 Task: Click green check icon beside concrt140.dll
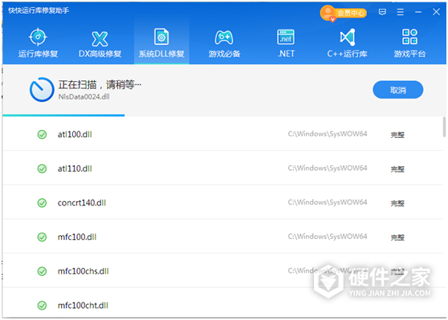click(x=42, y=203)
